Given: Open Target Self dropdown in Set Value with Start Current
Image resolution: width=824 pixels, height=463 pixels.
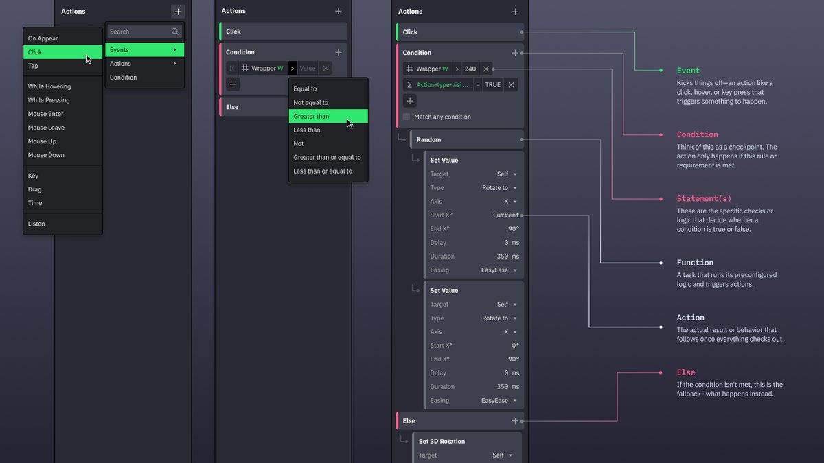Looking at the screenshot, I should [x=507, y=174].
